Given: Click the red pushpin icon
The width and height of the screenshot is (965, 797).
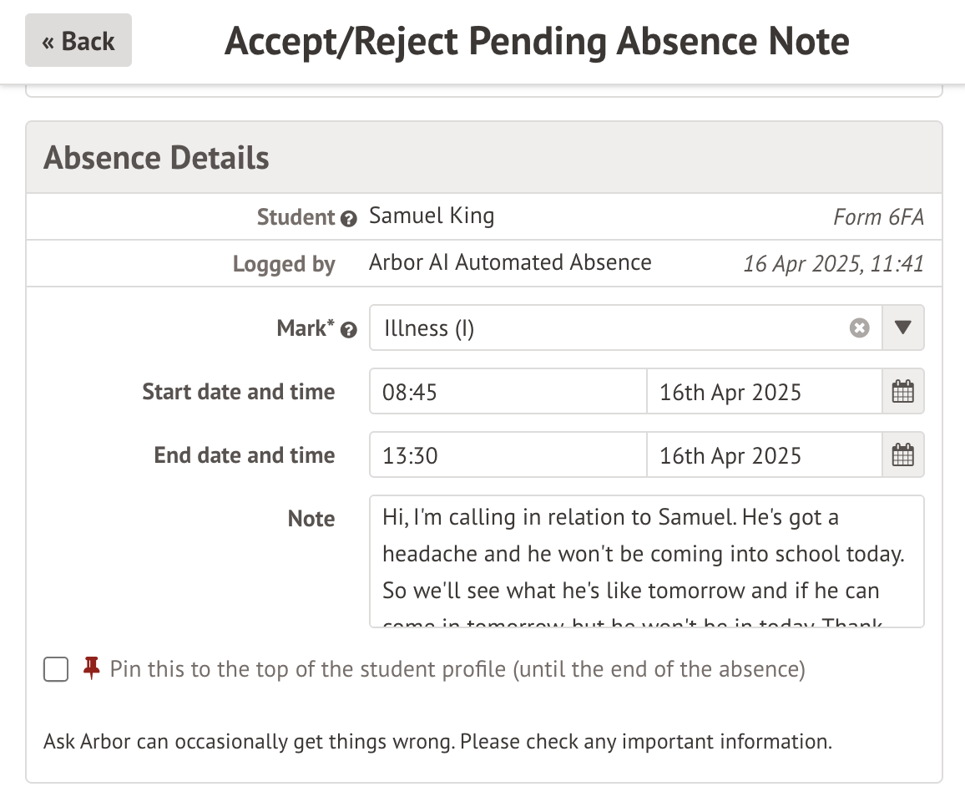Looking at the screenshot, I should (x=92, y=668).
